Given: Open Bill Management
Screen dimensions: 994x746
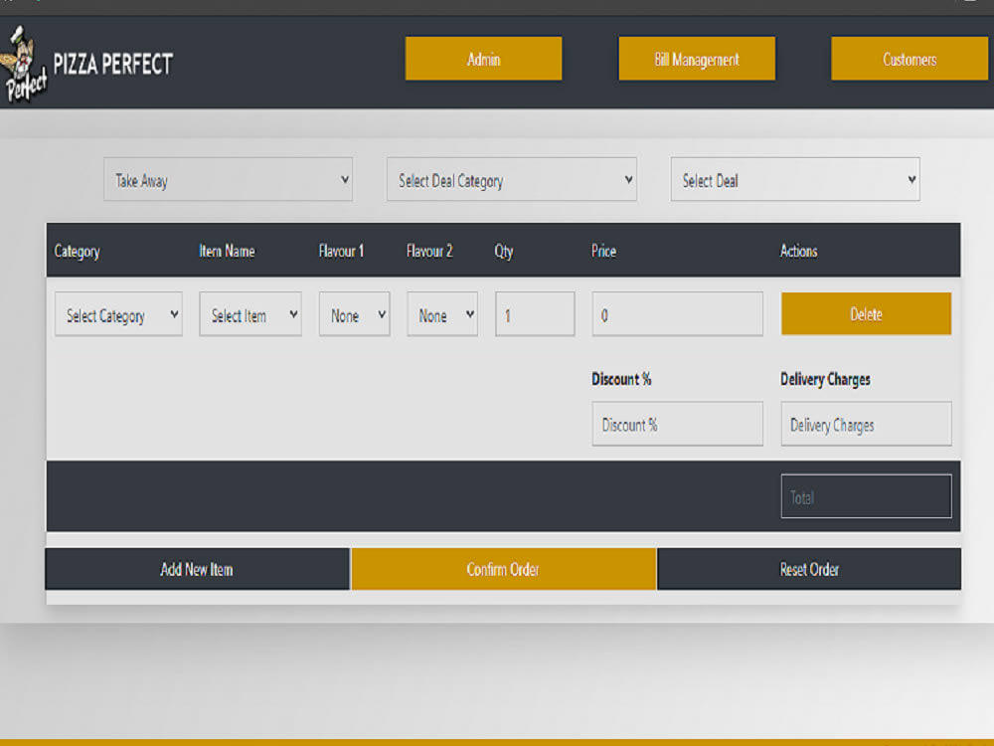Looking at the screenshot, I should 697,59.
